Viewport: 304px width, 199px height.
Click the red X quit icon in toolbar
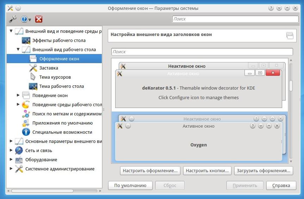coord(39,19)
